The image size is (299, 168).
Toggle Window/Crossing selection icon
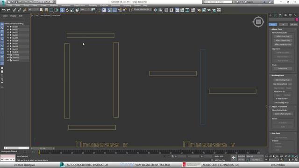tap(56, 10)
